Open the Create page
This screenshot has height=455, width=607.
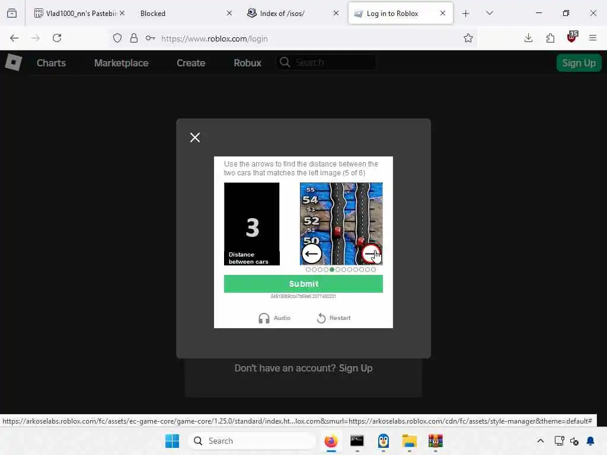(191, 63)
